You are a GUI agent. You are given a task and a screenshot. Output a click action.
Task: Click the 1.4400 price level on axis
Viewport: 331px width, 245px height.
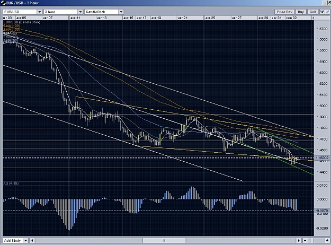(x=322, y=172)
